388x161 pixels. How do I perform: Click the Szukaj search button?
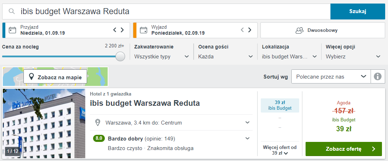357,11
